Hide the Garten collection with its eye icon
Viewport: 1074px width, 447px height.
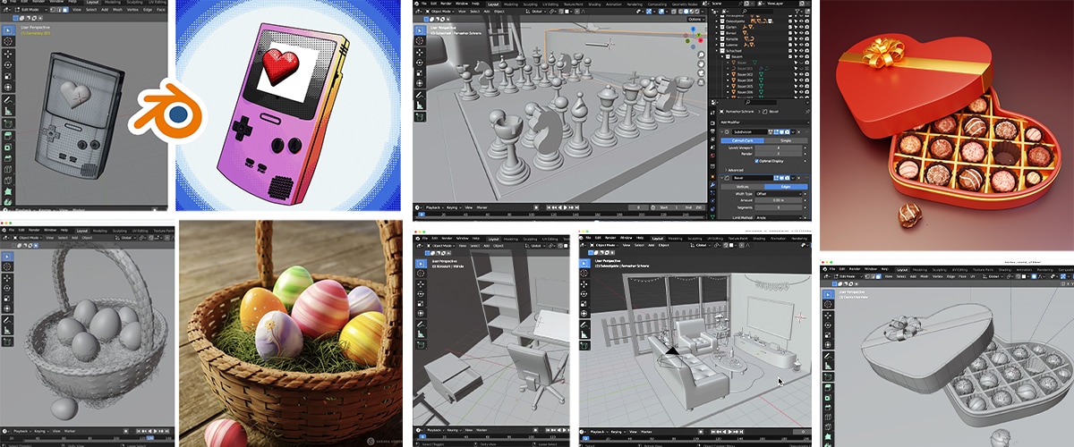801,27
